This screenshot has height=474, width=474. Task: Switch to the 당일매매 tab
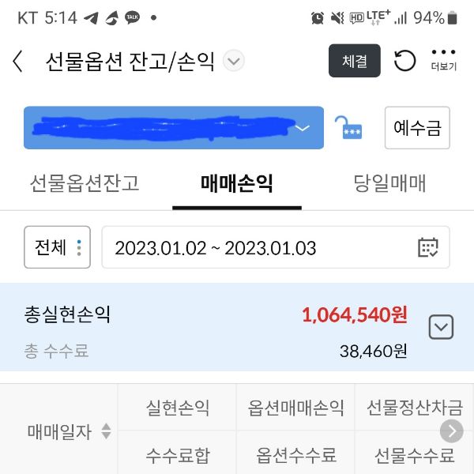coord(389,183)
